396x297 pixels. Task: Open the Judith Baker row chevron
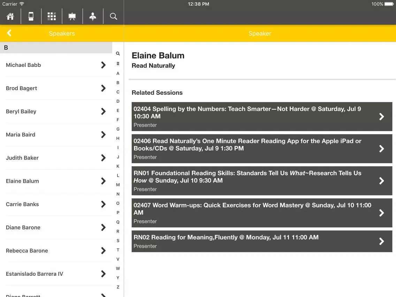point(103,158)
